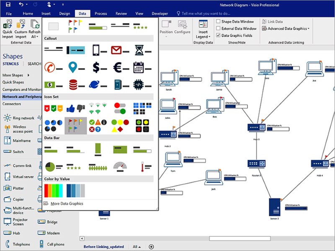Switch to the Process ribbon tab

100,13
